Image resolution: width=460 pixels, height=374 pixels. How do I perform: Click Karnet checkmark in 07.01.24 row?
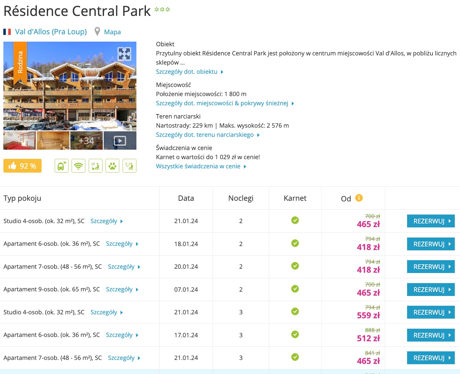pyautogui.click(x=295, y=289)
